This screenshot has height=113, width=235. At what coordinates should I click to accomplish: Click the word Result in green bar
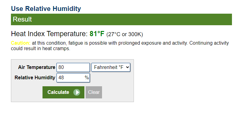[x=22, y=19]
